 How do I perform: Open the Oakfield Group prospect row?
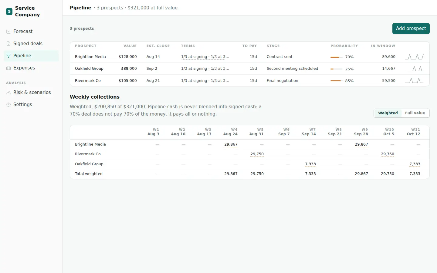pos(250,69)
